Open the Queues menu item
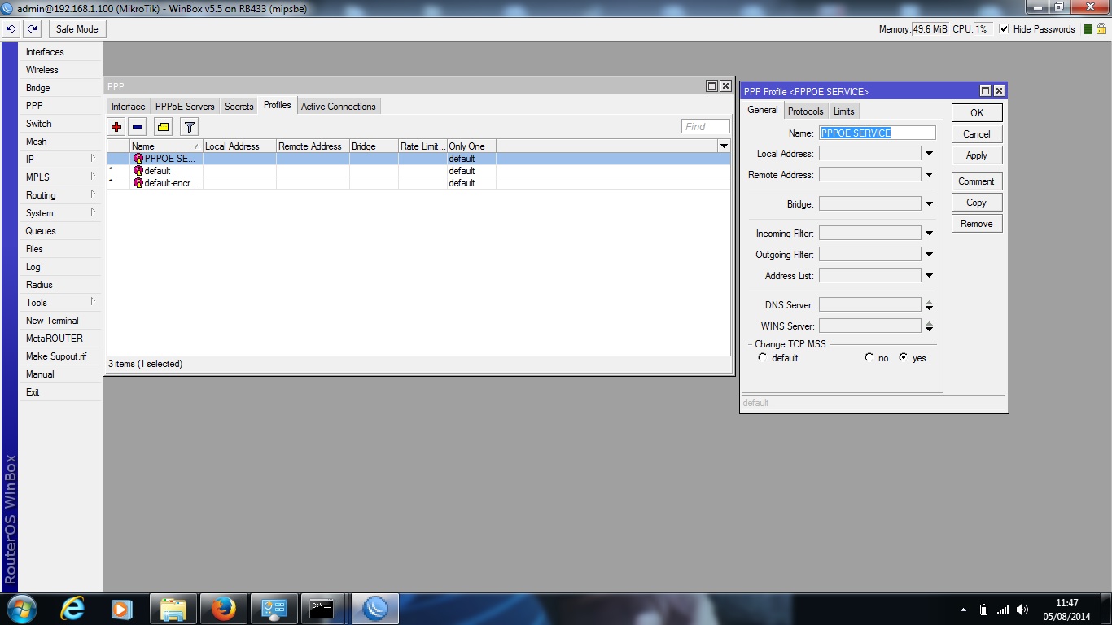The height and width of the screenshot is (625, 1112). point(41,231)
